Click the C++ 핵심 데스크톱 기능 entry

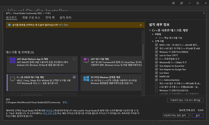coord(170,38)
